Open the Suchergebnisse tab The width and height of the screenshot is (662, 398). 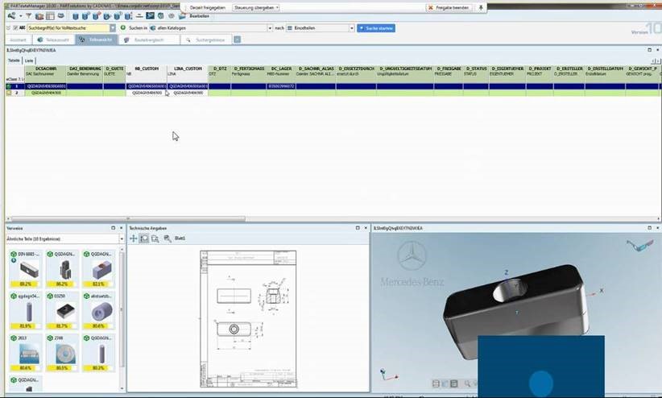point(213,39)
